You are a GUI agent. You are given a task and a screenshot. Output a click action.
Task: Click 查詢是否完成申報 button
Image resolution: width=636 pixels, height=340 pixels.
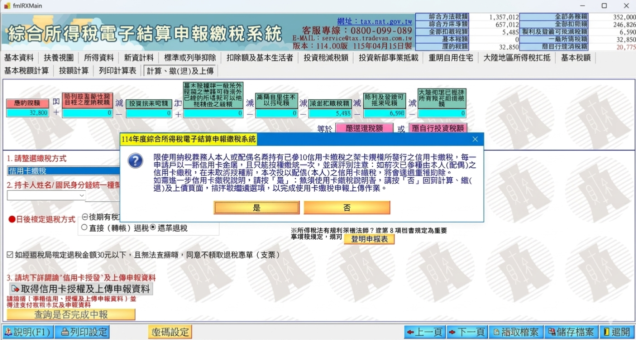(x=71, y=315)
